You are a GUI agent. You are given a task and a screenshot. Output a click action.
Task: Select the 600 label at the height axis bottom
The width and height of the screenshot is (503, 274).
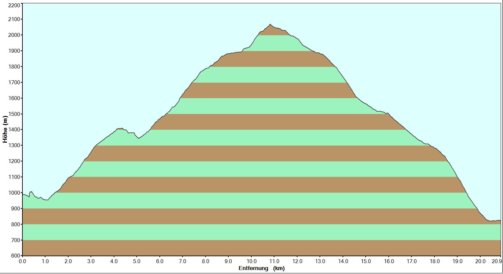pos(15,256)
